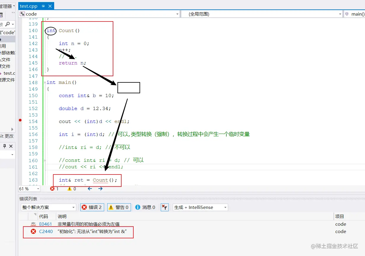The height and width of the screenshot is (256, 365).
Task: Click the Git 更改 tab
Action: [x=6, y=136]
